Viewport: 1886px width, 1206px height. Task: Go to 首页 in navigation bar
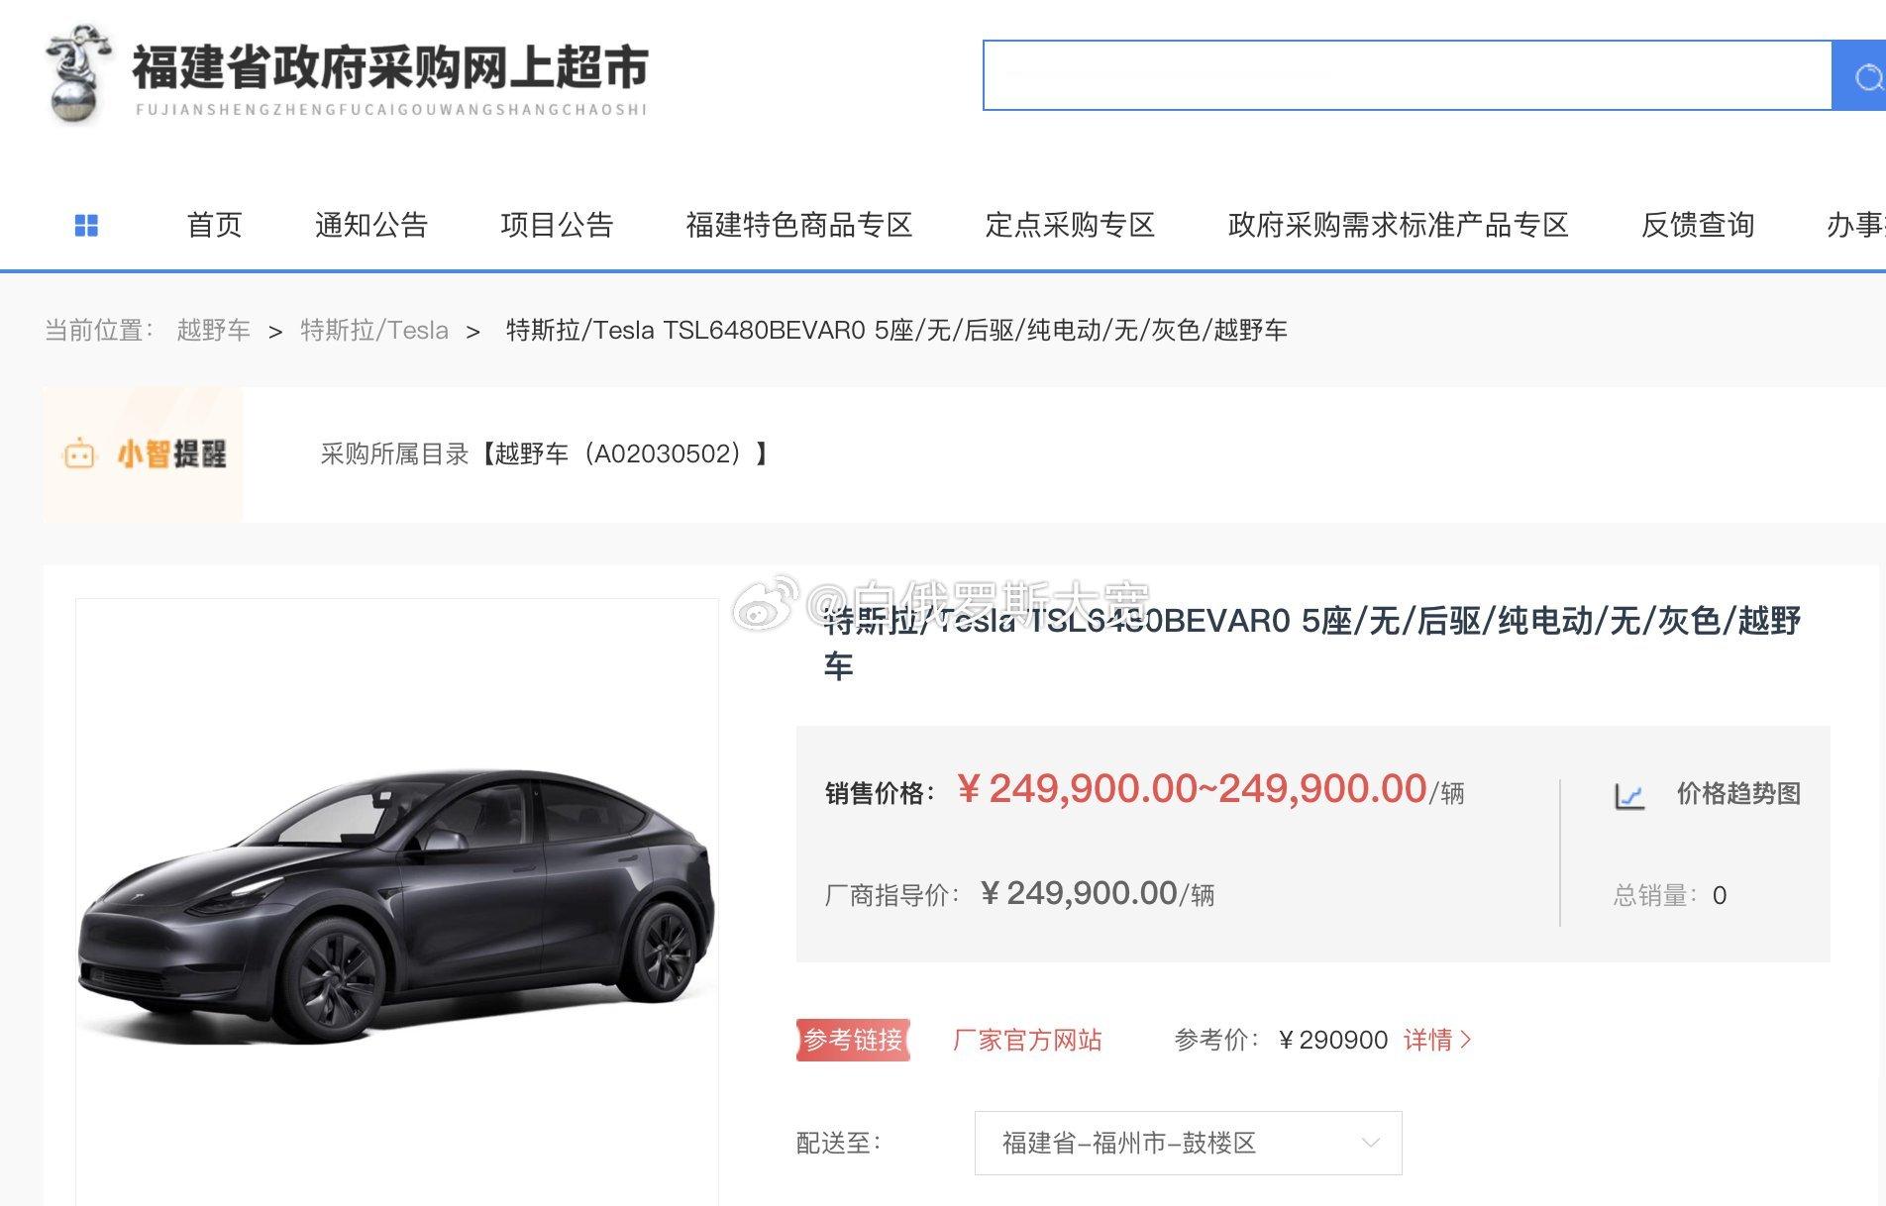(x=215, y=226)
